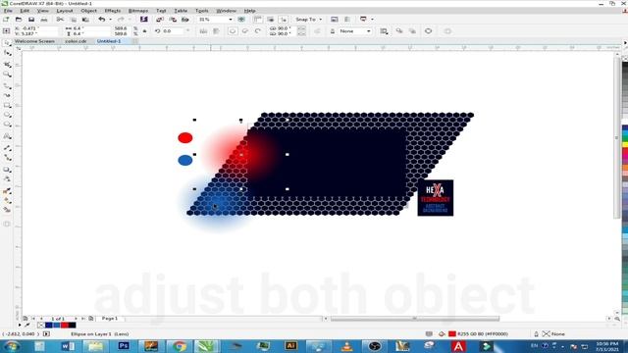
Task: Click the Hexa Technology thumbnail image
Action: 436,198
